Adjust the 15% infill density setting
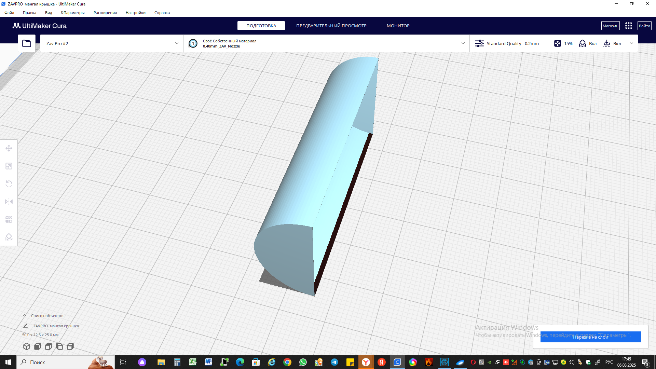 (x=564, y=43)
